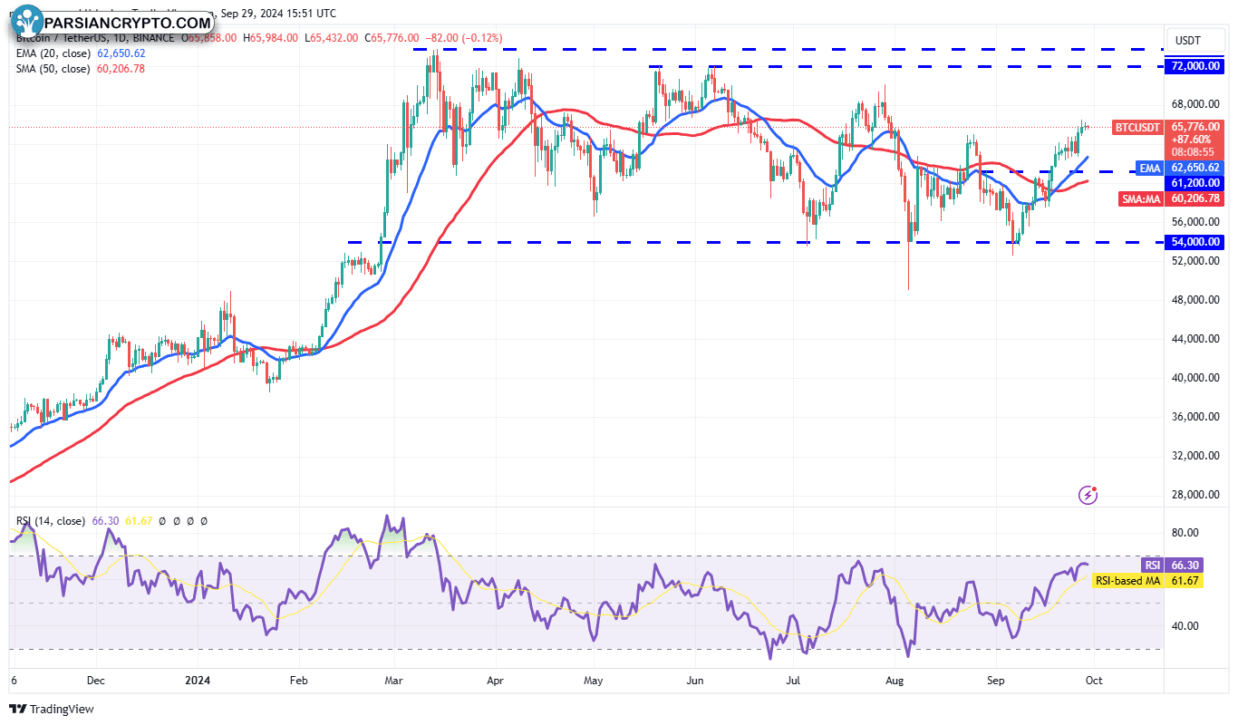
Task: Click the Sep 29, 2024 15:51 UTC timestamp
Action: click(x=276, y=14)
